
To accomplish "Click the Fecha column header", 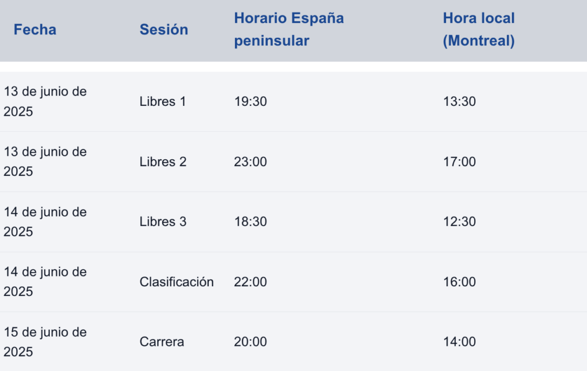I will (35, 30).
